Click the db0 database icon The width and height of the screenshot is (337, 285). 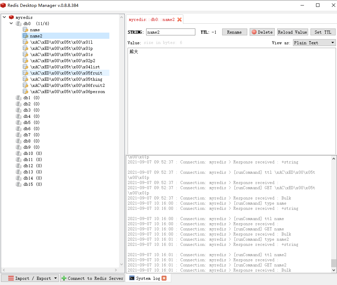19,24
